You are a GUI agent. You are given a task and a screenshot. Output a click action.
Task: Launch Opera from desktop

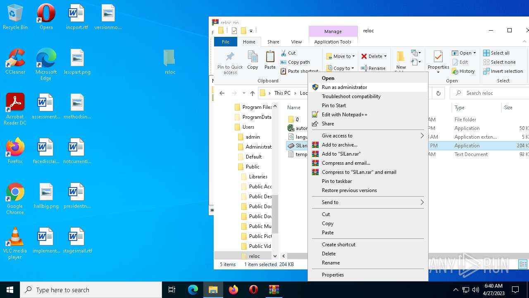(46, 17)
